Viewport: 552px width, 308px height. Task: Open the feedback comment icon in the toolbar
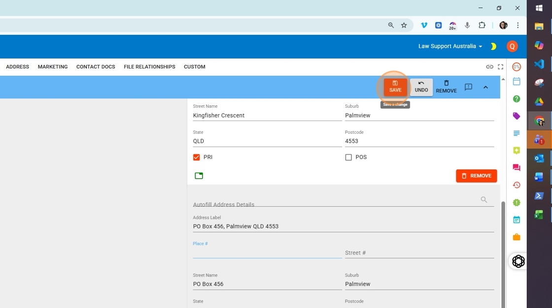click(468, 87)
